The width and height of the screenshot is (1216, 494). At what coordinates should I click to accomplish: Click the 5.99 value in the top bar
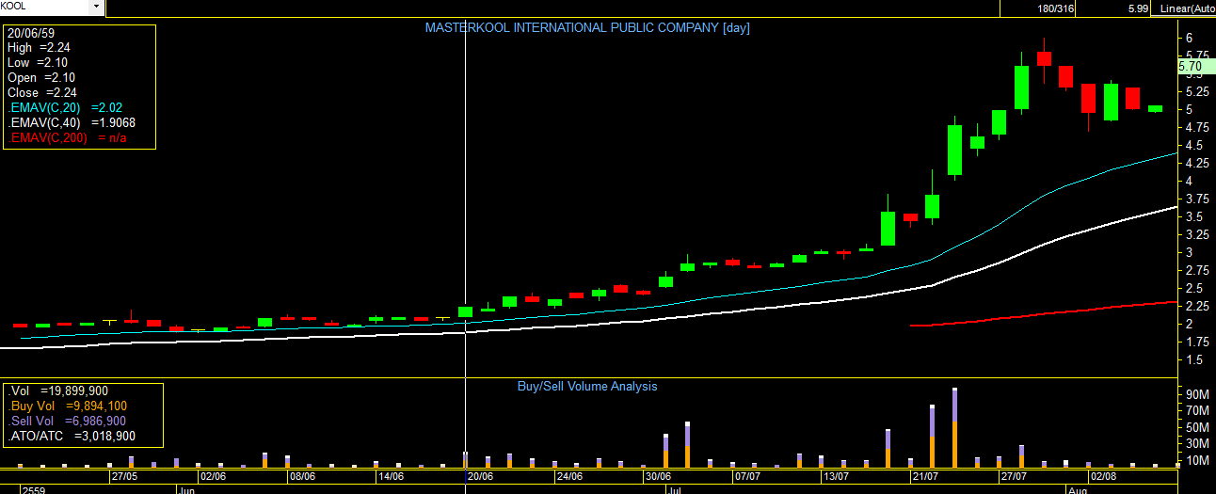pos(1138,8)
